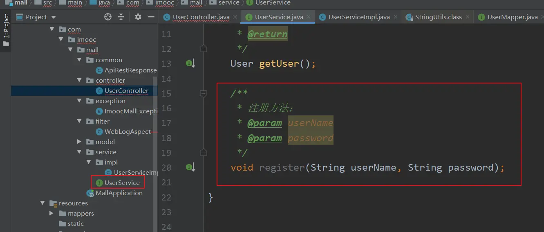Toggle fold marker at line 12
The image size is (544, 232).
[x=204, y=49]
